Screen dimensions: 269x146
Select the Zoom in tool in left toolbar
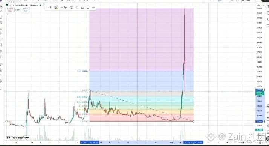(x=1, y=57)
